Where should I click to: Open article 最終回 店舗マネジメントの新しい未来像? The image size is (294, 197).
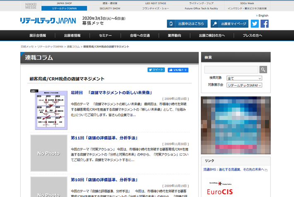tap(111, 93)
